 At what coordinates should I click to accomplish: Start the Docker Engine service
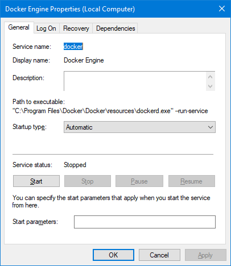pyautogui.click(x=36, y=181)
